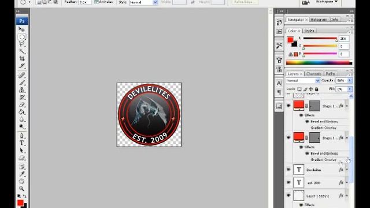This screenshot has height=208, width=370.
Task: Open the Style dropdown in options bar
Action: pos(155,2)
